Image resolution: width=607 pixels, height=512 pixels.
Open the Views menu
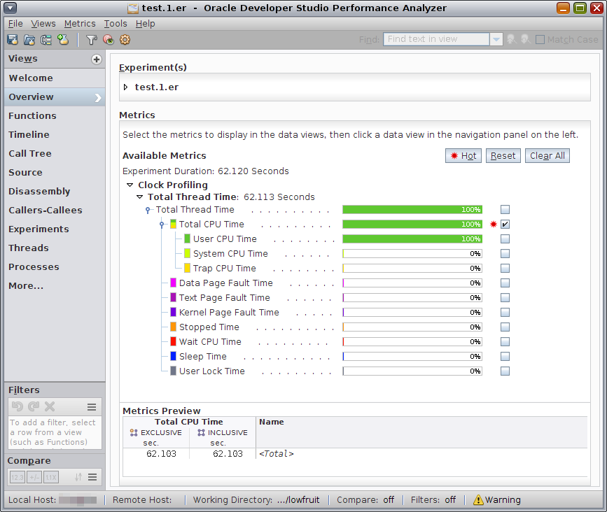pos(43,24)
